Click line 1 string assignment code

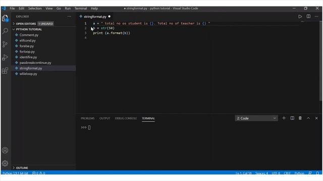(x=151, y=24)
